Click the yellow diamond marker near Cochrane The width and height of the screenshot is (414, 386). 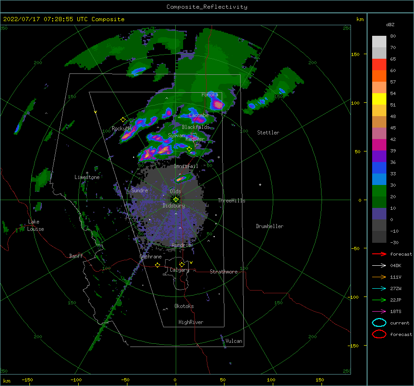157,265
